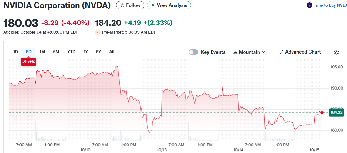Click the 184.22 price label on axis

[x=336, y=112]
